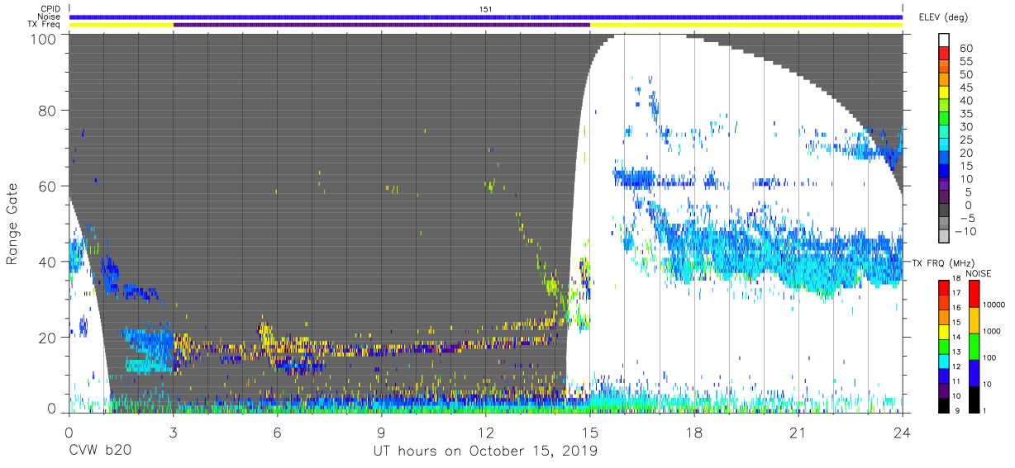Viewport: 1015px width, 468px height.
Task: Select the amber 1000–10000 NOISE swatch
Action: (974, 319)
